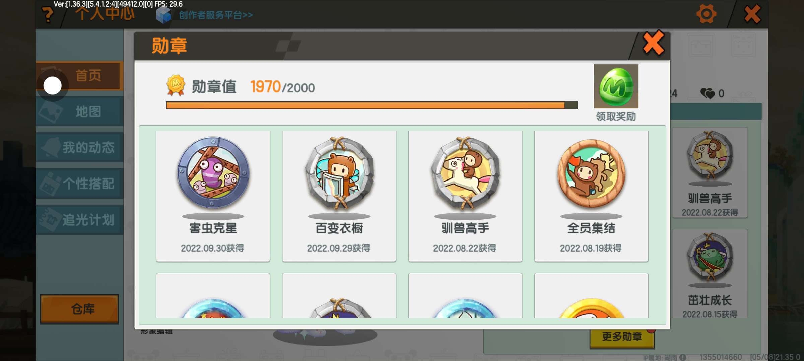The height and width of the screenshot is (361, 804).
Task: Select the 驯兽高手 medal in dialog
Action: coord(465,196)
